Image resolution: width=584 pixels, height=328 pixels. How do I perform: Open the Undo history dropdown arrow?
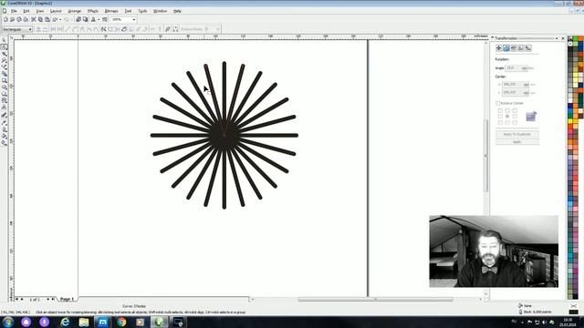click(60, 19)
